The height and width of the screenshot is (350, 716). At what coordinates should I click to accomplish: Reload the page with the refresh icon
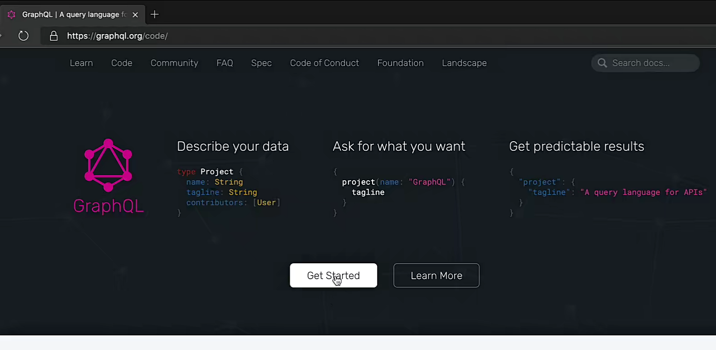(x=23, y=36)
